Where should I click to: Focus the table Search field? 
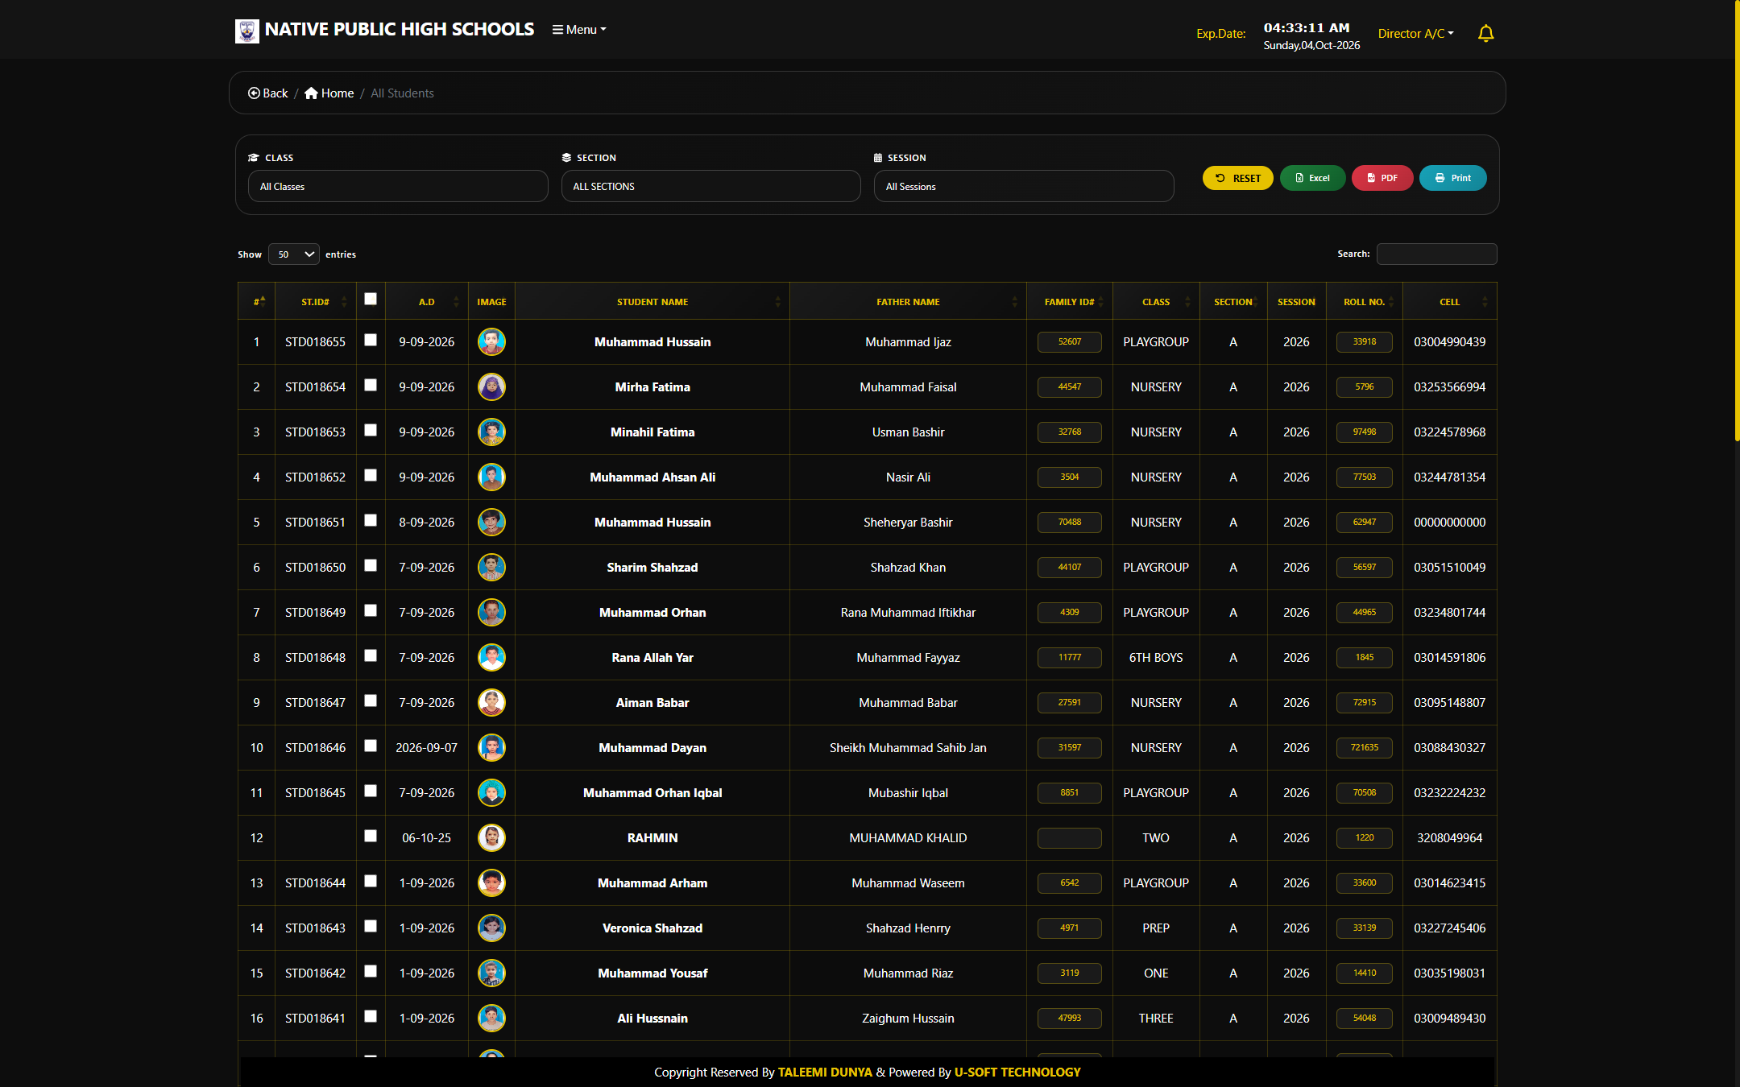1436,254
